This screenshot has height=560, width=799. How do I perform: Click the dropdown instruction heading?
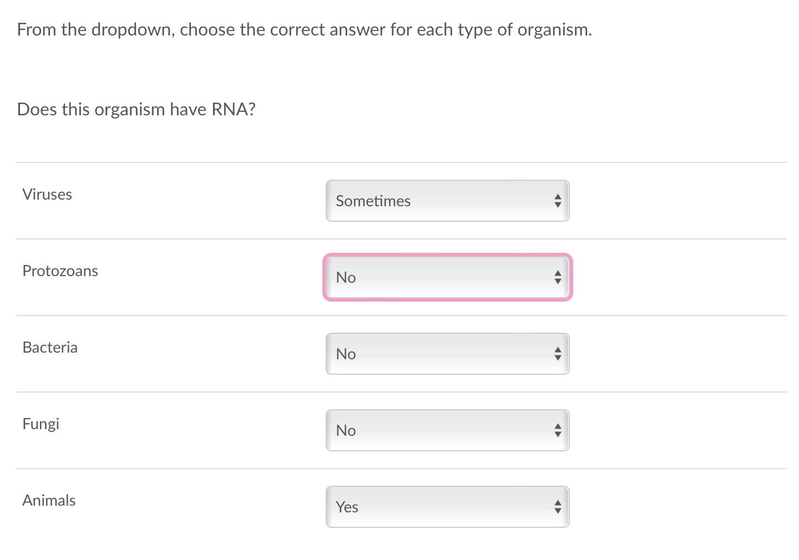304,29
